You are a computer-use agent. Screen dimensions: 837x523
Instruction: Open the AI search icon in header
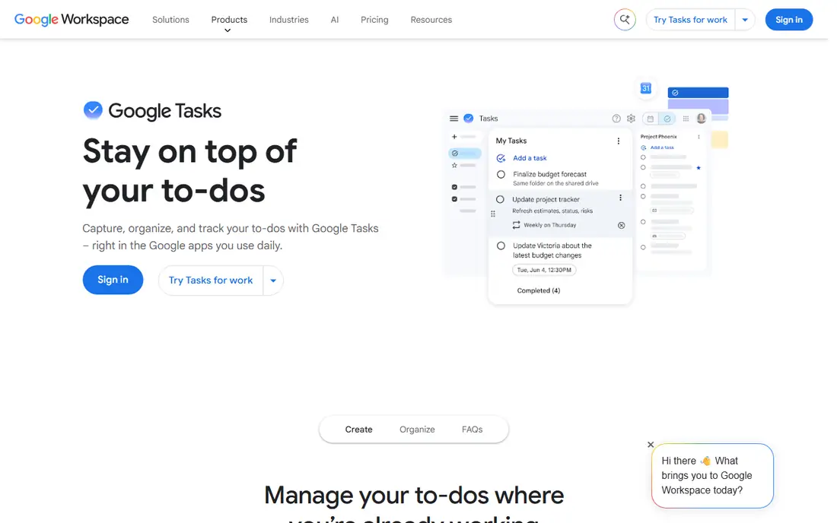pyautogui.click(x=625, y=20)
